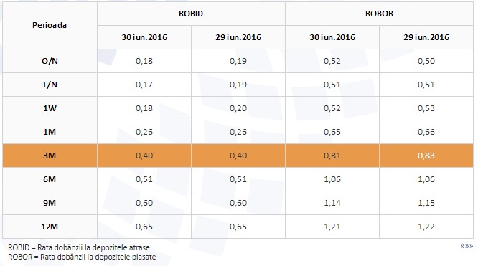This screenshot has height=266, width=478.
Task: Select the 6M row label
Action: (50, 179)
